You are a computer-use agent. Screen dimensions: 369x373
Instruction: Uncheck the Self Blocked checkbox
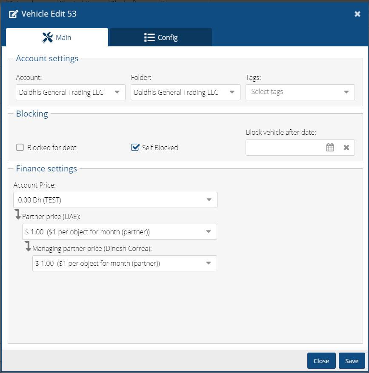pos(135,148)
